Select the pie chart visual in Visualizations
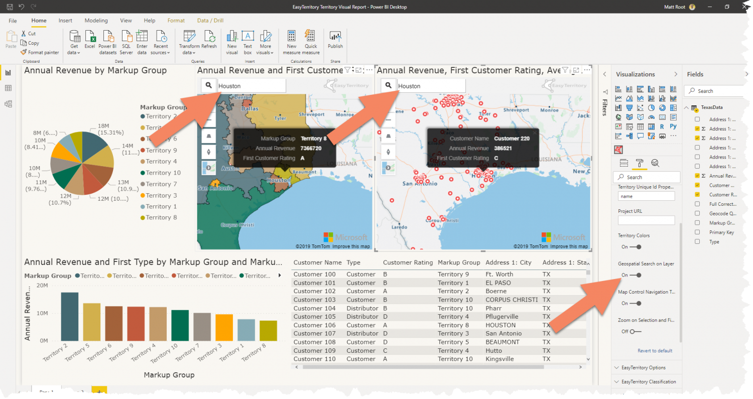The image size is (753, 399). 652,107
